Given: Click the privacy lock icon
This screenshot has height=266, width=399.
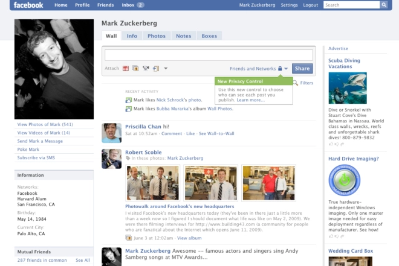Looking at the screenshot, I should 280,69.
